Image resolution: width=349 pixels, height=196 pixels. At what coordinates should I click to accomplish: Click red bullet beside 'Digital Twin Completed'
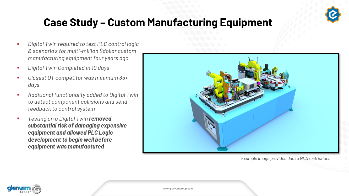point(18,68)
